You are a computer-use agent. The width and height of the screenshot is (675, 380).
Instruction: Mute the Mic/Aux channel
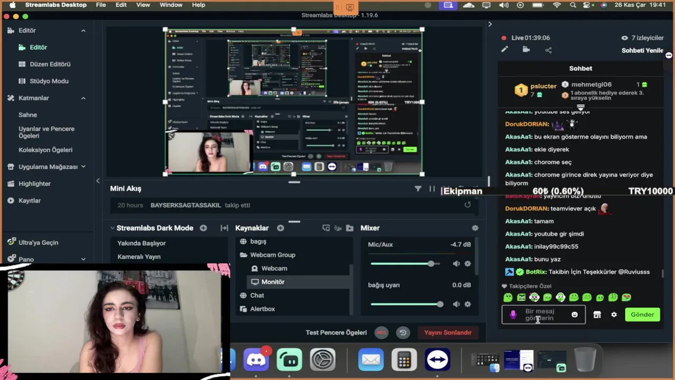point(456,263)
